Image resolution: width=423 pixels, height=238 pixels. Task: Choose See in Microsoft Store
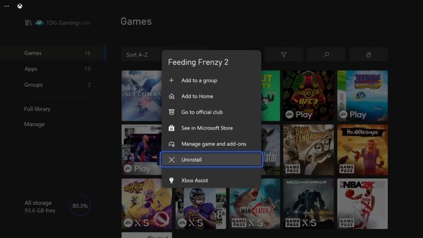pyautogui.click(x=211, y=128)
